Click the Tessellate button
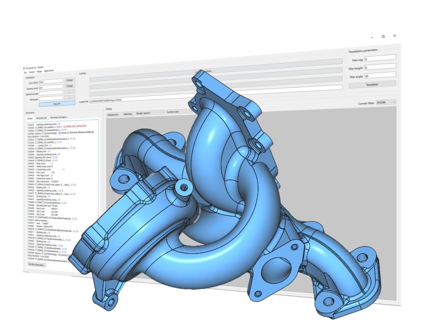This screenshot has height=331, width=424. [372, 84]
